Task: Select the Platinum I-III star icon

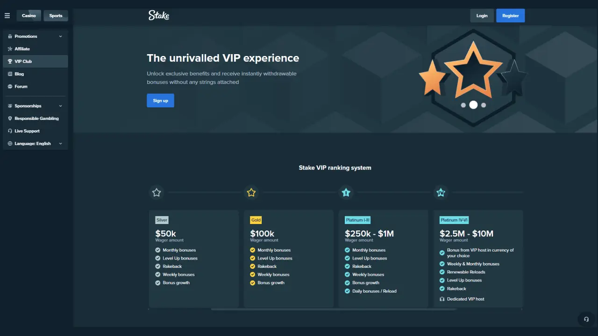Action: 346,192
